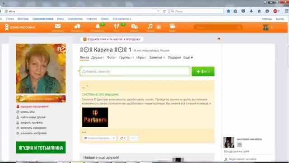The height and width of the screenshot is (163, 289).
Task: Open the Почта link in top bar
Action: tap(10, 19)
